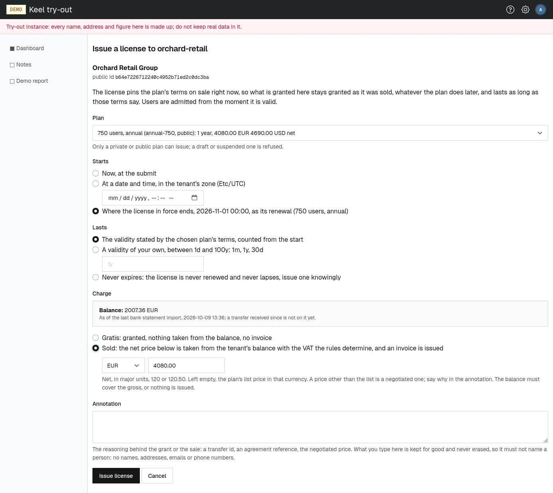This screenshot has height=493, width=553.
Task: Select 'A validity of your own' option
Action: tap(96, 250)
